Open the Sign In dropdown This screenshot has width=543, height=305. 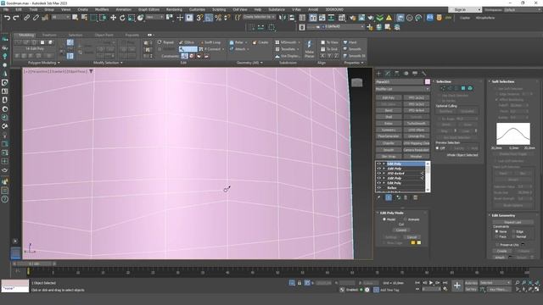[x=464, y=9]
